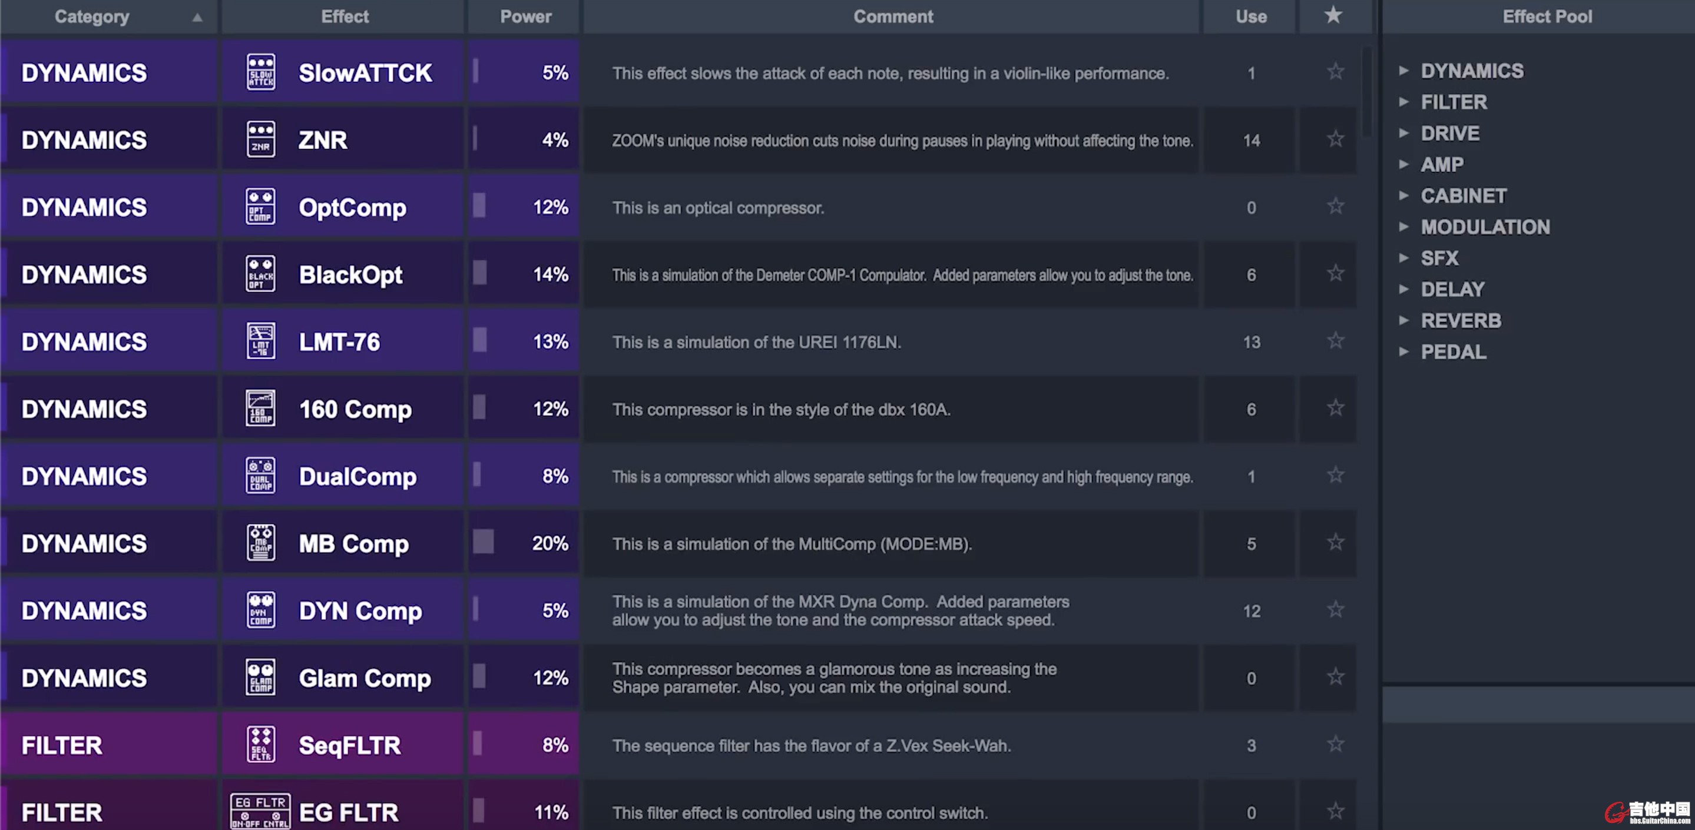Click the SlowATTCK effect pedal icon
Screen dimensions: 1695x830
pyautogui.click(x=260, y=72)
